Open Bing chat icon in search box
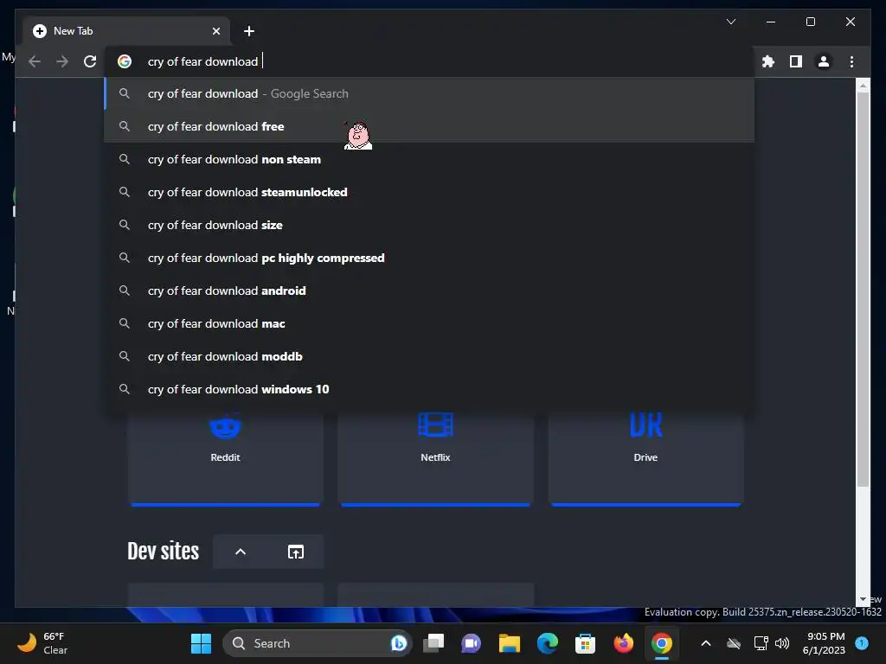Viewport: 886px width, 664px height. tap(398, 643)
